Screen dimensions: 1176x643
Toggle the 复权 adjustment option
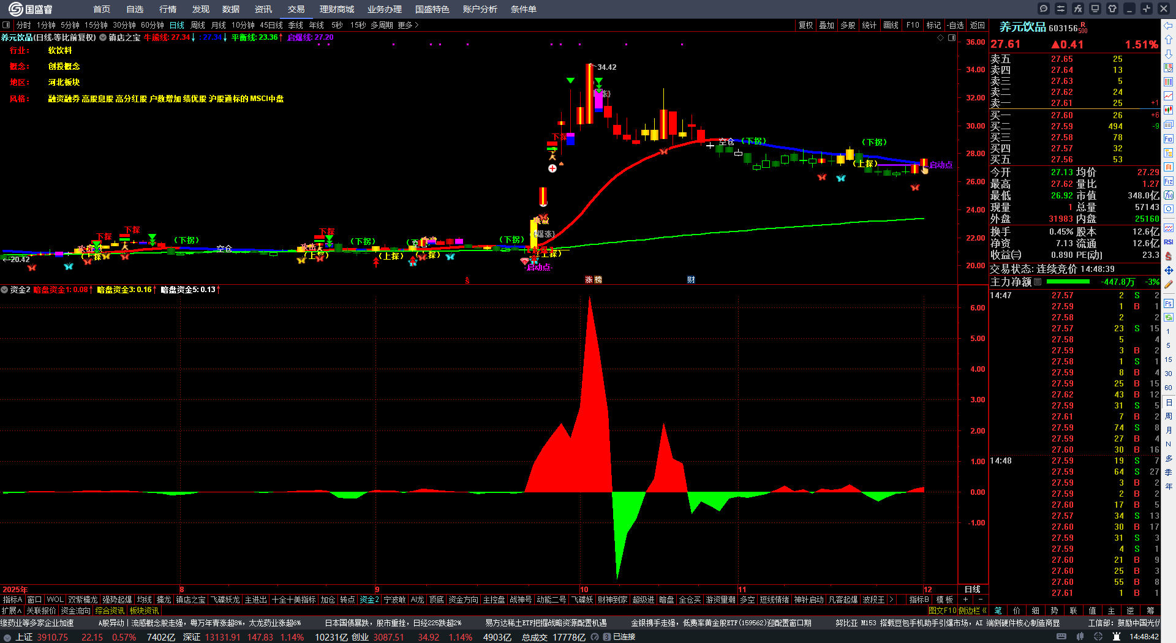[x=805, y=25]
